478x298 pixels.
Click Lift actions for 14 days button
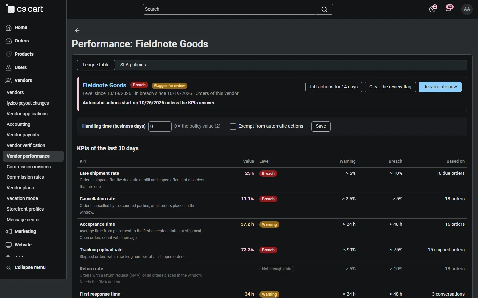click(334, 87)
